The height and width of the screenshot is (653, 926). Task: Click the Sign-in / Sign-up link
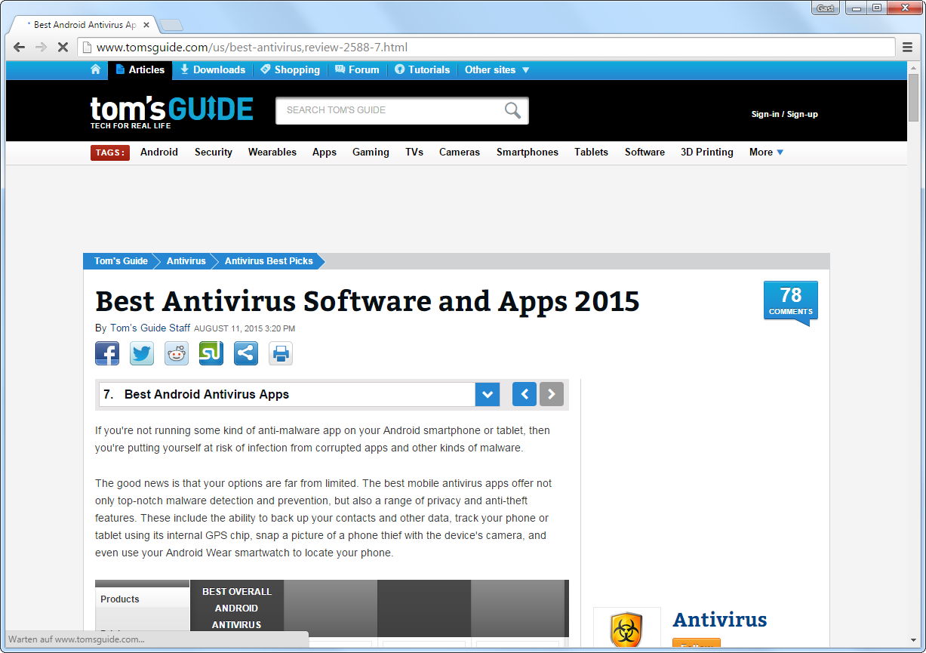[x=784, y=114]
